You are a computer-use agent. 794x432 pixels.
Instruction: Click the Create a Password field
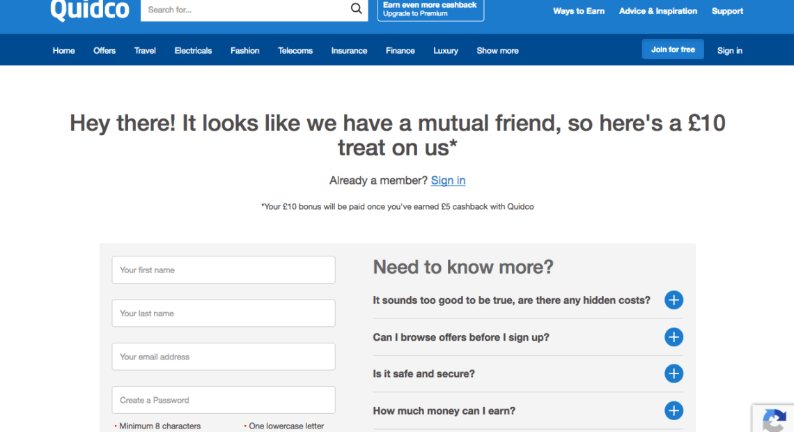click(224, 399)
